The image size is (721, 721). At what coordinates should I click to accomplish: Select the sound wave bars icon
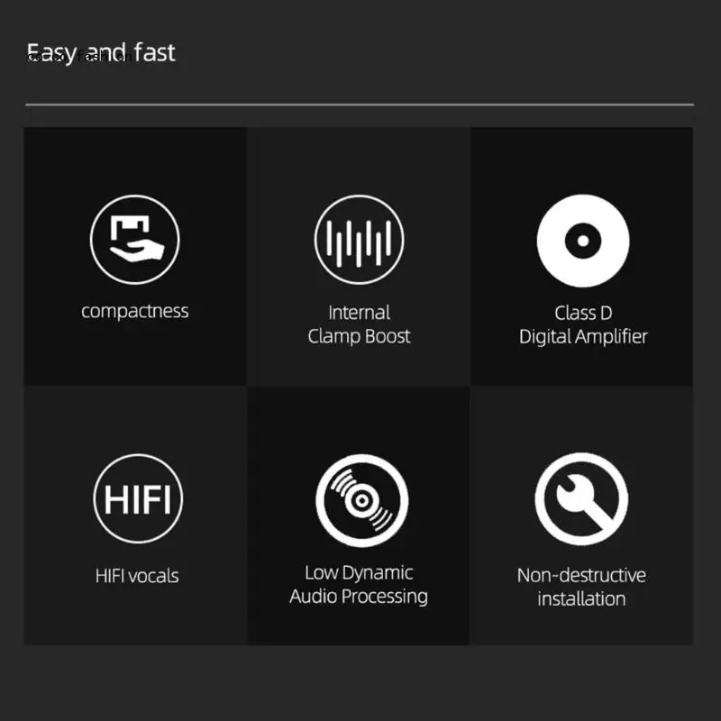[359, 240]
